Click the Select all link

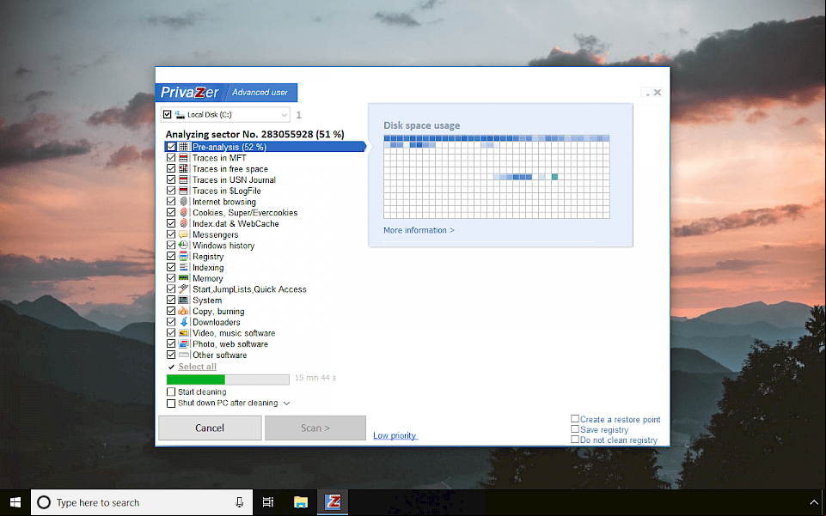click(197, 367)
